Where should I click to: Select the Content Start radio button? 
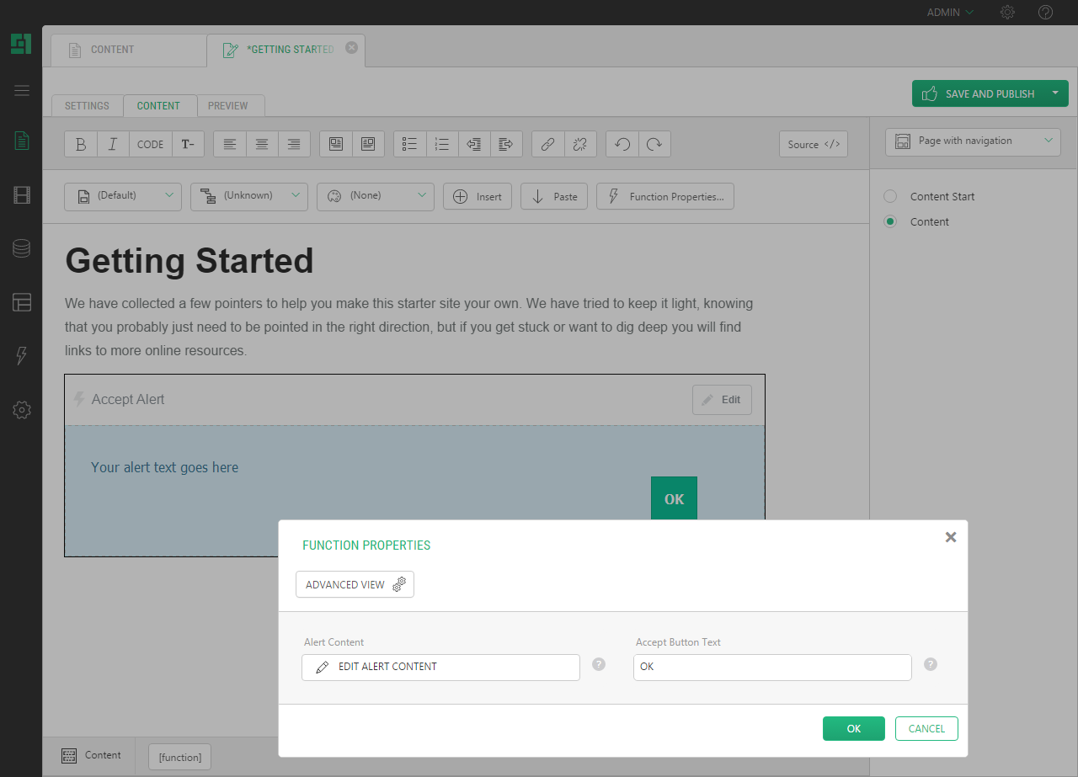pyautogui.click(x=890, y=196)
